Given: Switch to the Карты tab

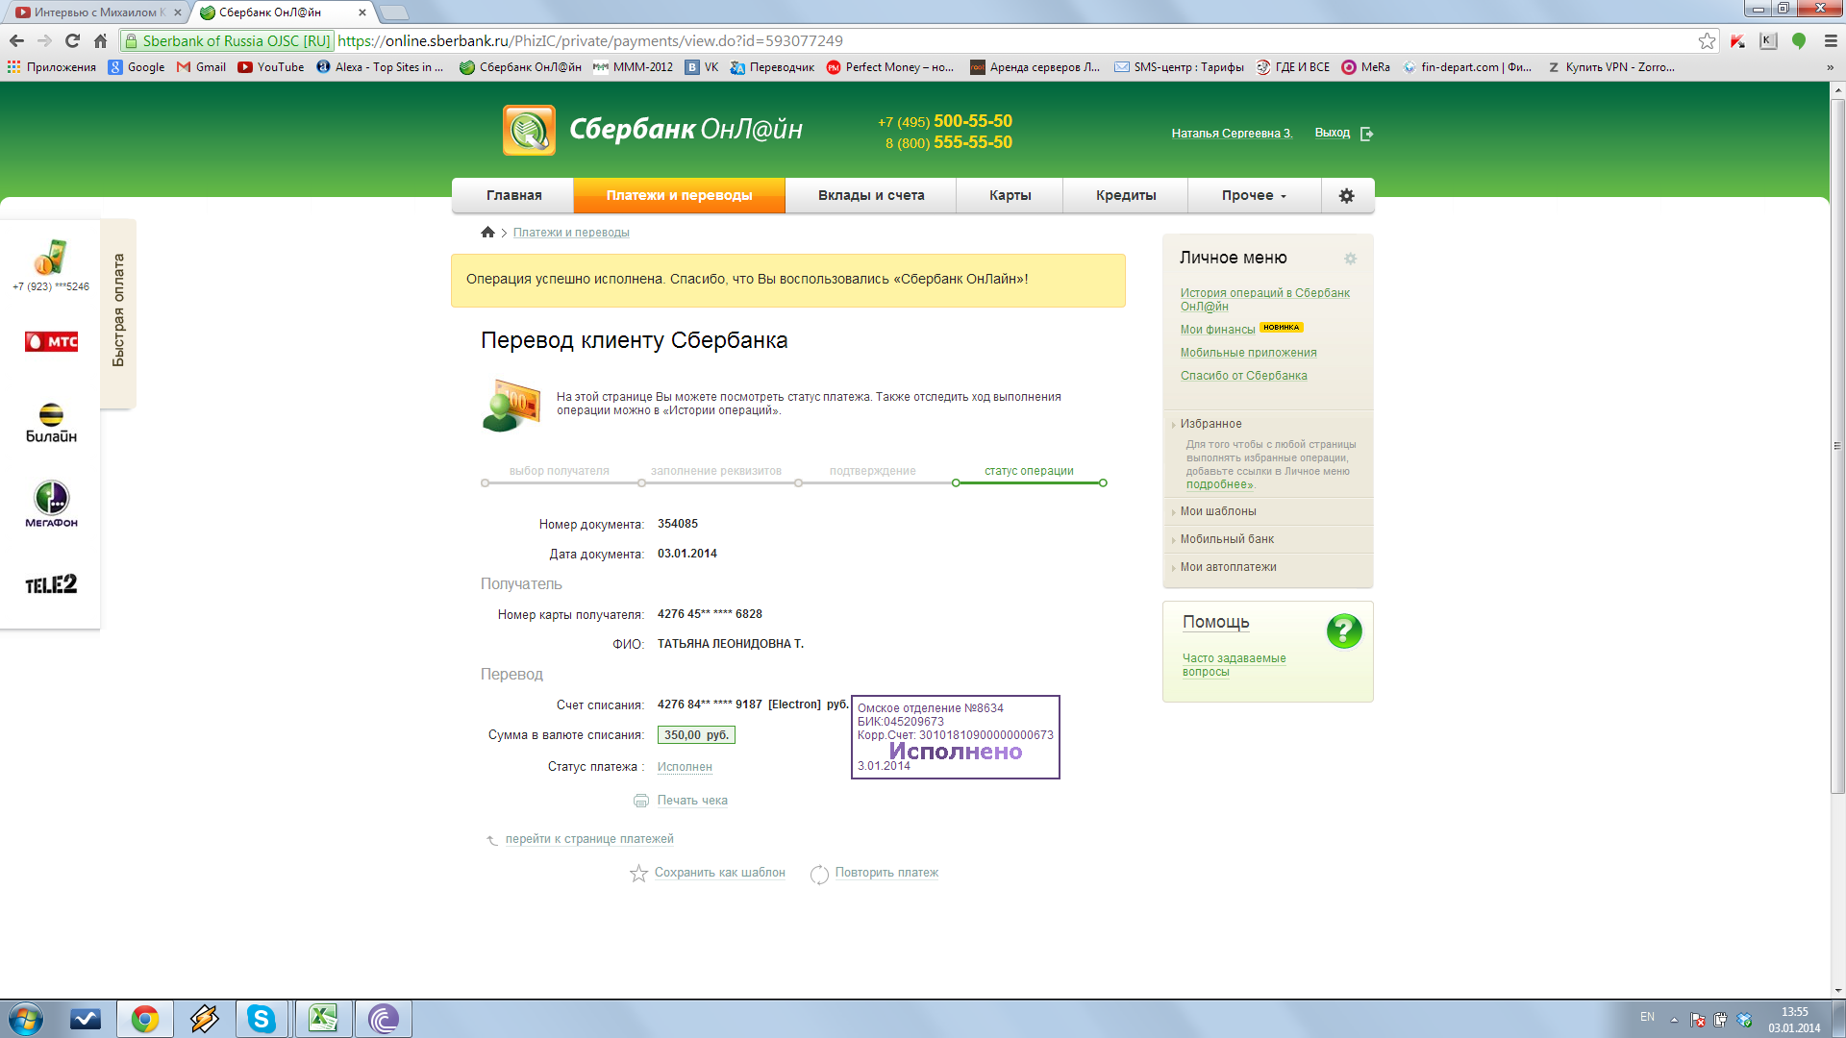Looking at the screenshot, I should pyautogui.click(x=1010, y=195).
